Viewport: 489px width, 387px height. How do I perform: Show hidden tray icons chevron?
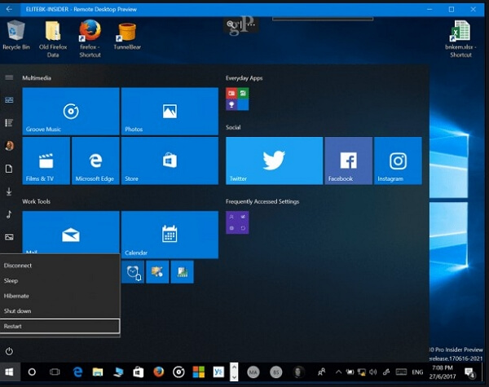pos(338,372)
